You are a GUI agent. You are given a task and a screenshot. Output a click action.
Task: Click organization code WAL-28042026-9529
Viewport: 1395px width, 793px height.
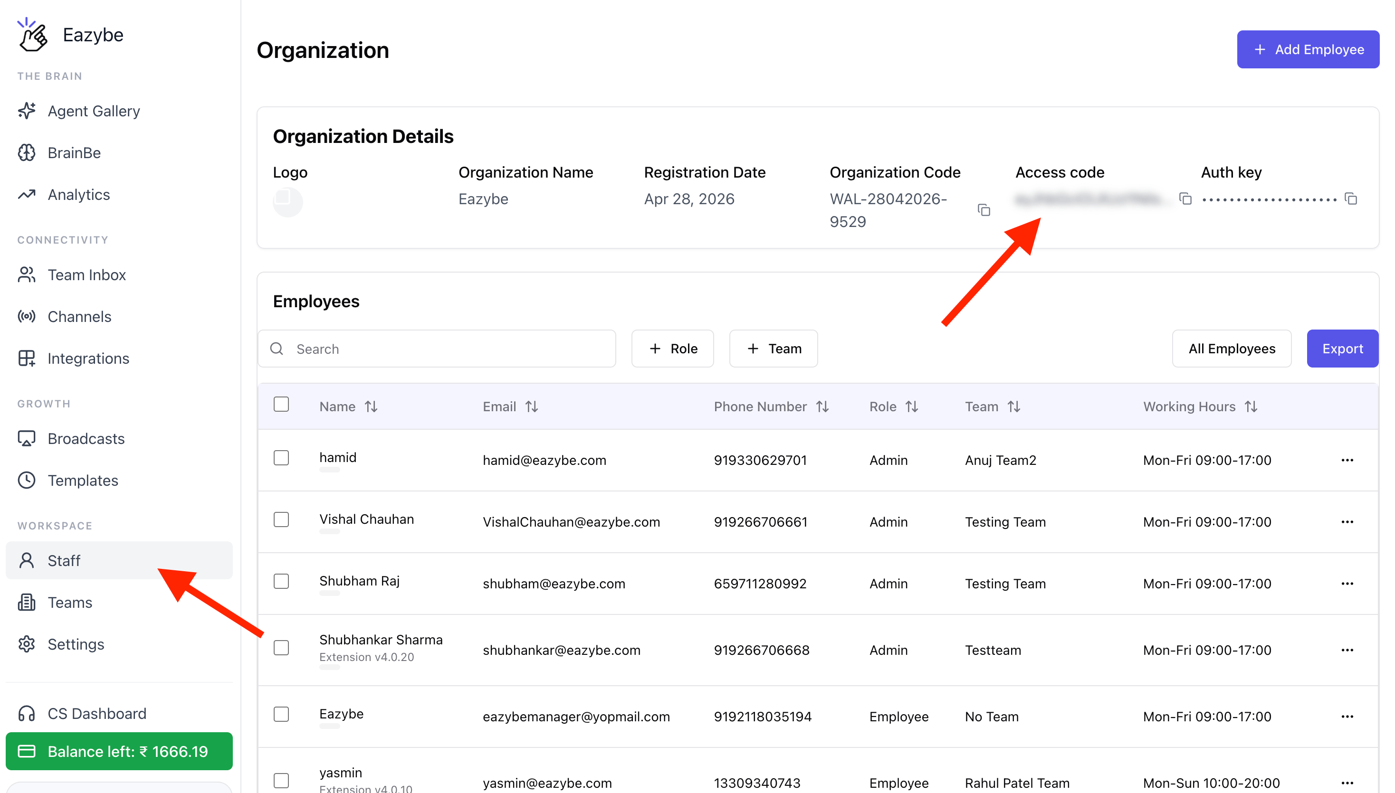[x=888, y=210]
